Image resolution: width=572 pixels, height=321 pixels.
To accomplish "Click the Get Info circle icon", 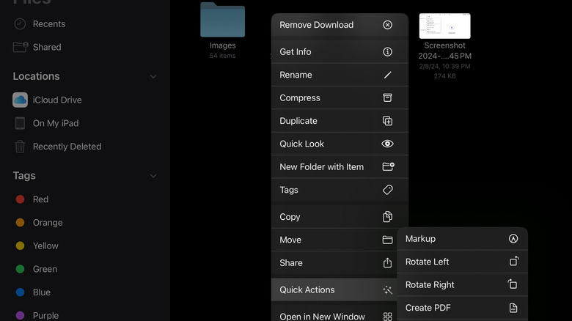I will 387,52.
